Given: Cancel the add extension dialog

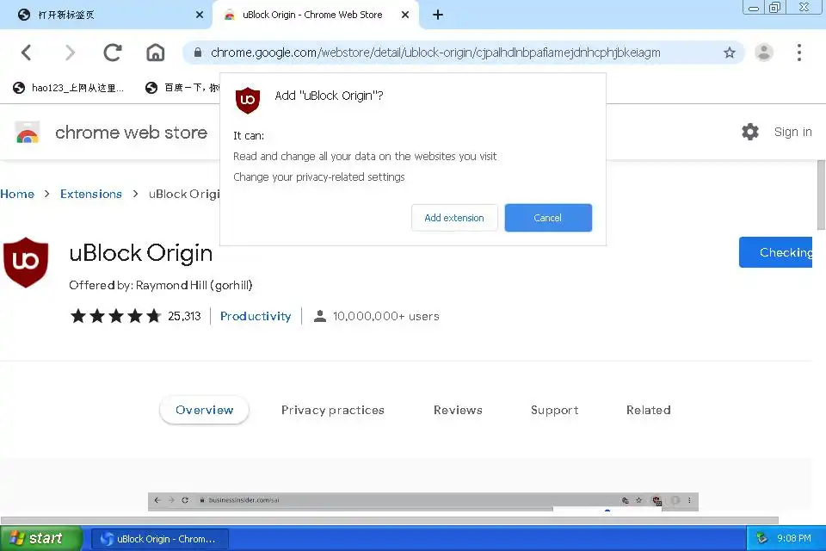Looking at the screenshot, I should point(548,218).
